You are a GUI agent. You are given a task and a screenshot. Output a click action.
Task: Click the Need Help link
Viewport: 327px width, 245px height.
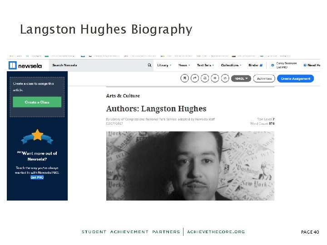click(312, 65)
